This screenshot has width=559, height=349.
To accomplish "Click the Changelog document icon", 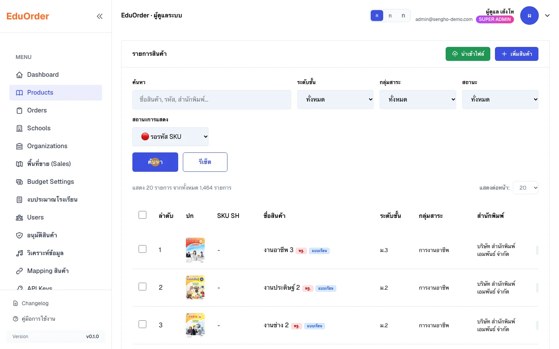I will [x=16, y=303].
